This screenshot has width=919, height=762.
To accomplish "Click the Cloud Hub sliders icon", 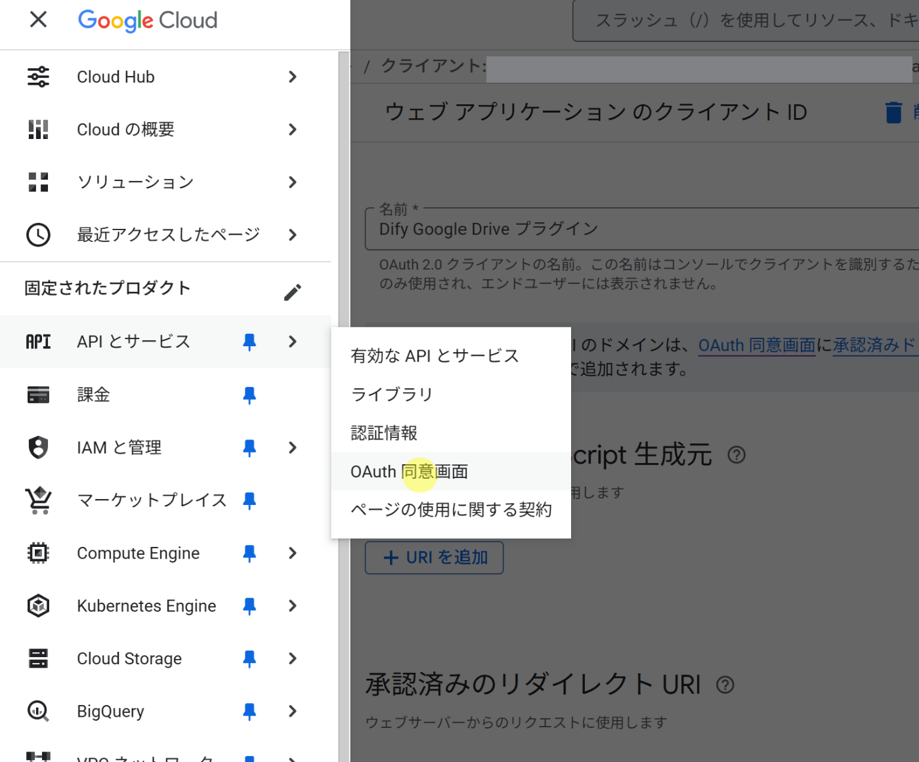I will click(38, 77).
